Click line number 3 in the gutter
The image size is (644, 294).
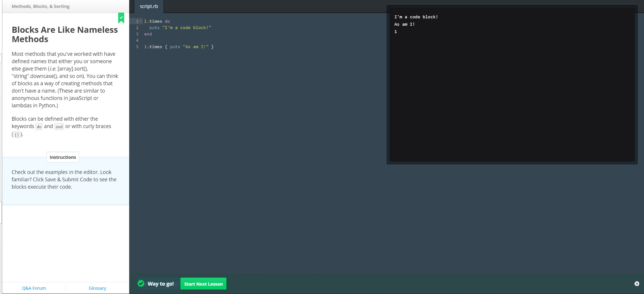(137, 34)
